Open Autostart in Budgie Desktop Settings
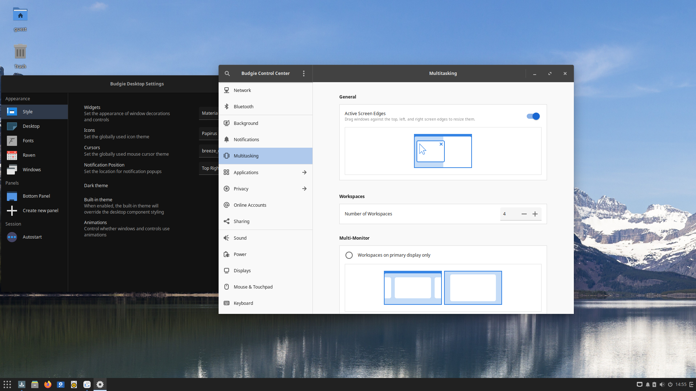696x391 pixels. (x=34, y=237)
